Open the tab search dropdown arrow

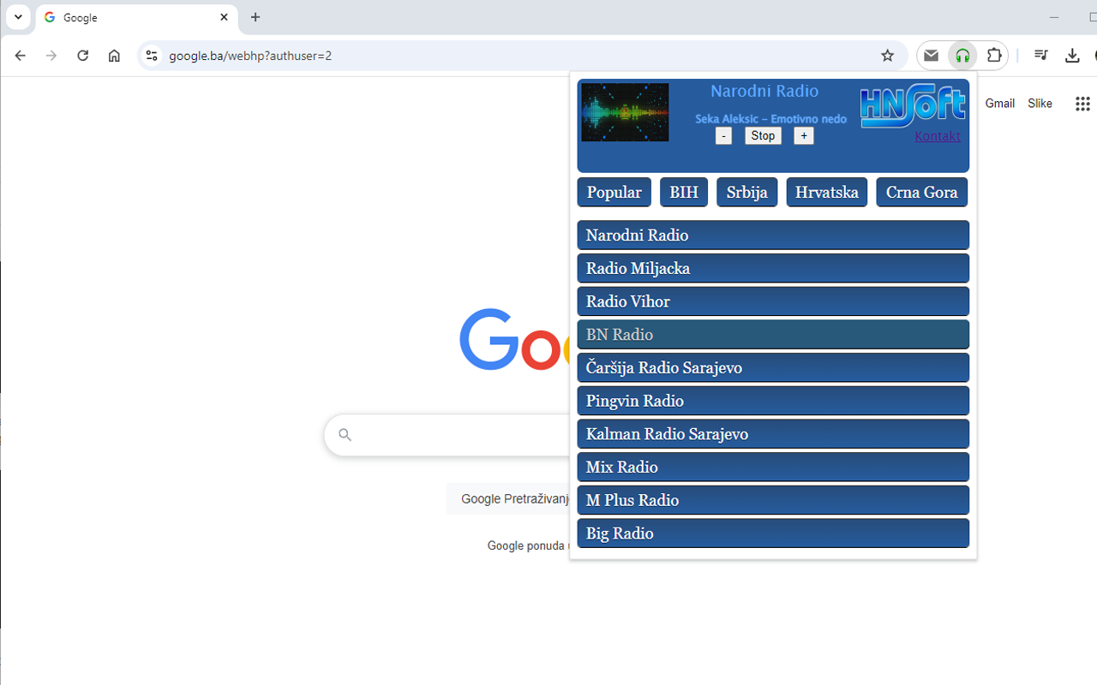click(18, 17)
